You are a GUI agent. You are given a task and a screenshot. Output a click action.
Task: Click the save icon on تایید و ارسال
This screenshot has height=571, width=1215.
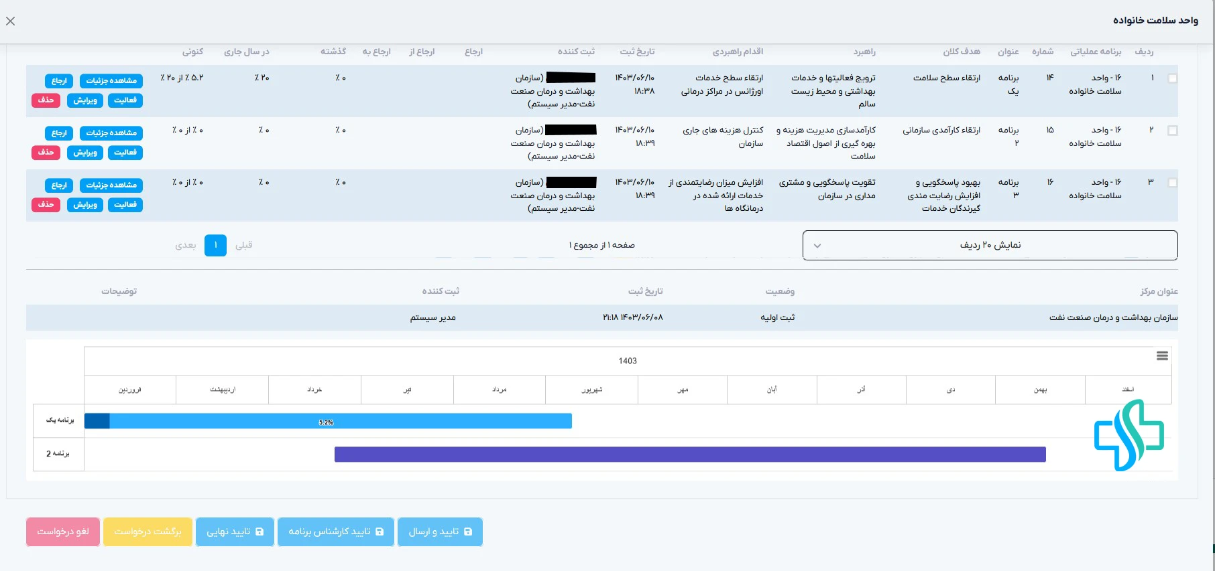tap(468, 532)
